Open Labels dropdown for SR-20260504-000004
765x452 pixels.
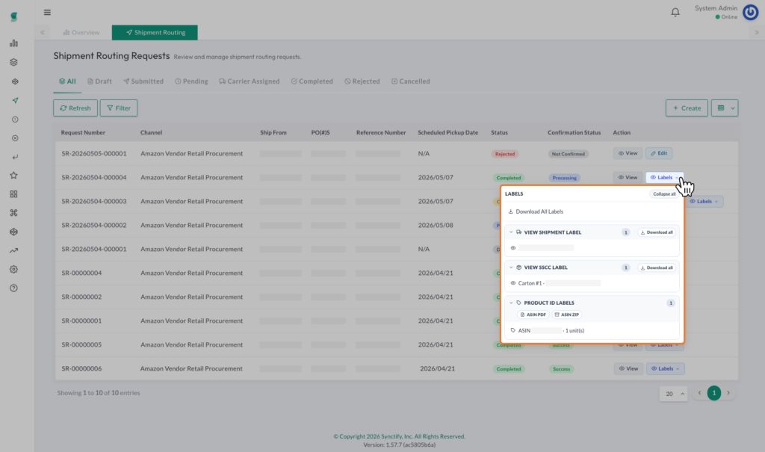[x=664, y=178]
